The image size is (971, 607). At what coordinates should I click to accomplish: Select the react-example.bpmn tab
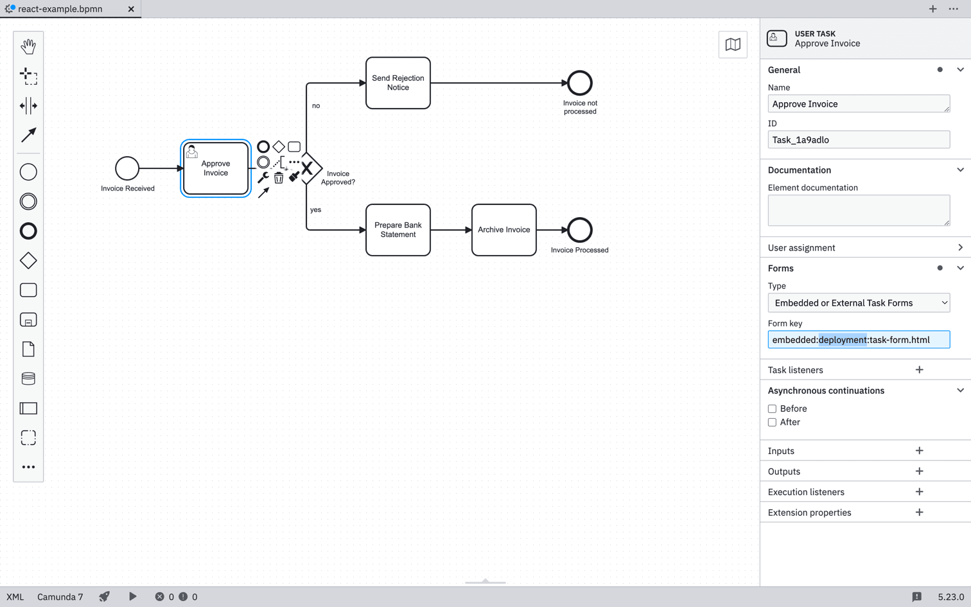coord(61,9)
